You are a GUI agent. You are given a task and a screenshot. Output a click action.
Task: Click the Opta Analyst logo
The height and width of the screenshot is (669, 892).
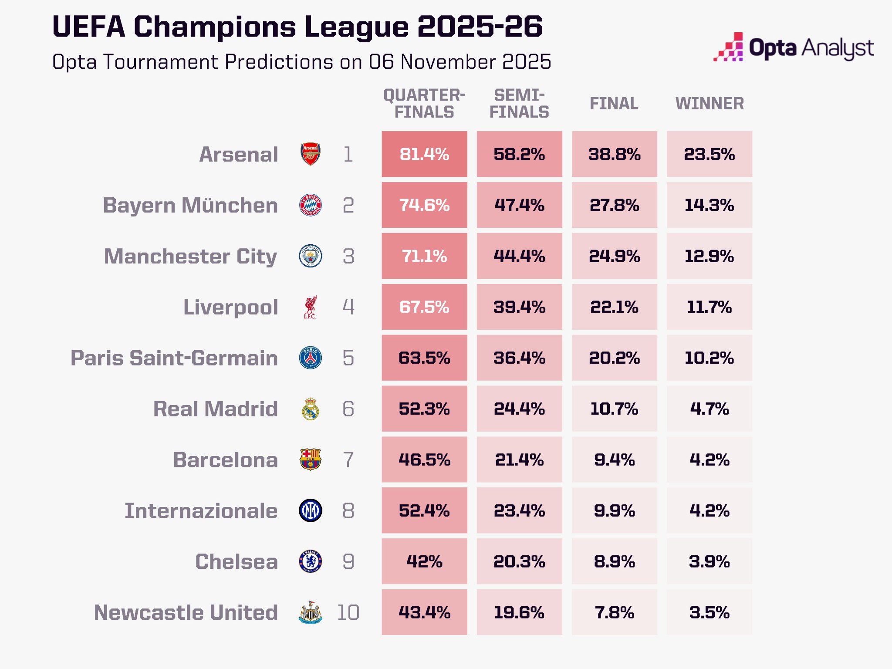[x=794, y=47]
